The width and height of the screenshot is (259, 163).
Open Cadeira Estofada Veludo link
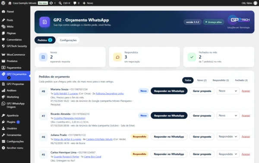[99, 139]
